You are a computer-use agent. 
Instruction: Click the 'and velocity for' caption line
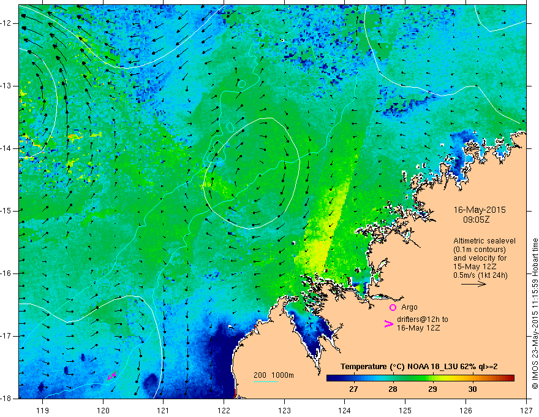[480, 258]
